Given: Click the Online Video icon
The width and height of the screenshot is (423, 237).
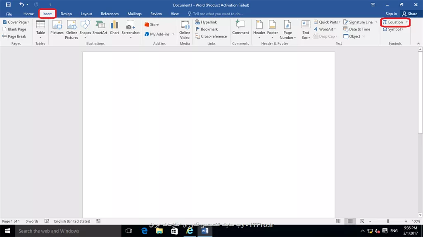Looking at the screenshot, I should click(185, 30).
